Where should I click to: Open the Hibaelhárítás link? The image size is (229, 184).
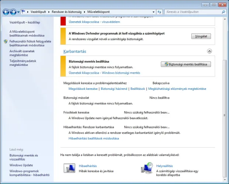click(x=88, y=166)
